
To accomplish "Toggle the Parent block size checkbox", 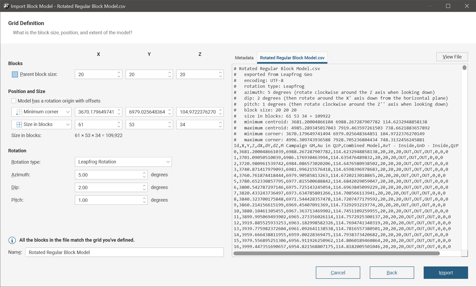I will [x=15, y=75].
